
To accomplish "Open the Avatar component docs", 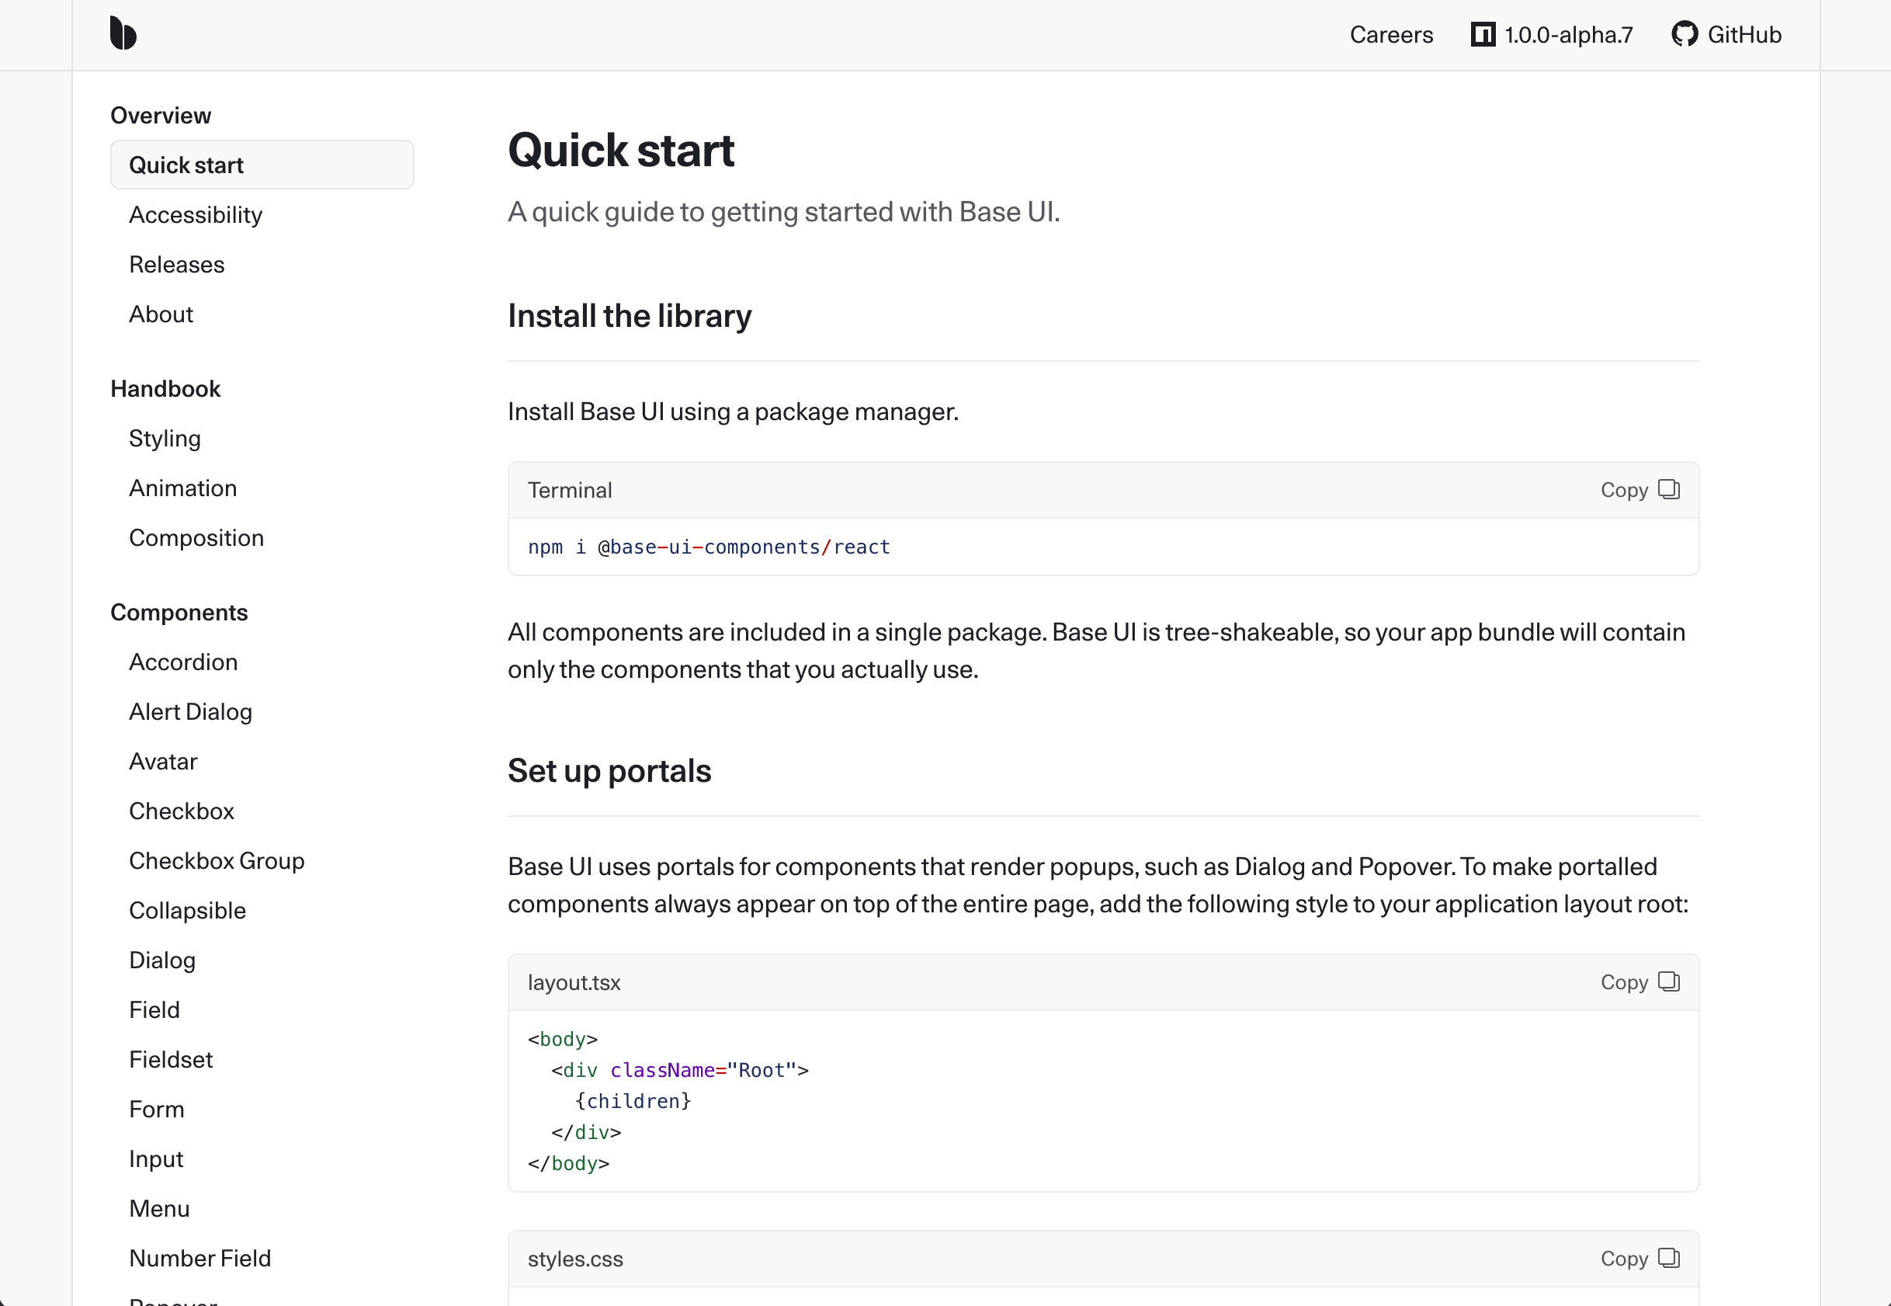I will click(x=163, y=761).
